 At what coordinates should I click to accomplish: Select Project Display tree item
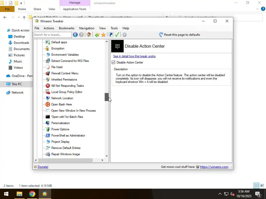(60, 142)
